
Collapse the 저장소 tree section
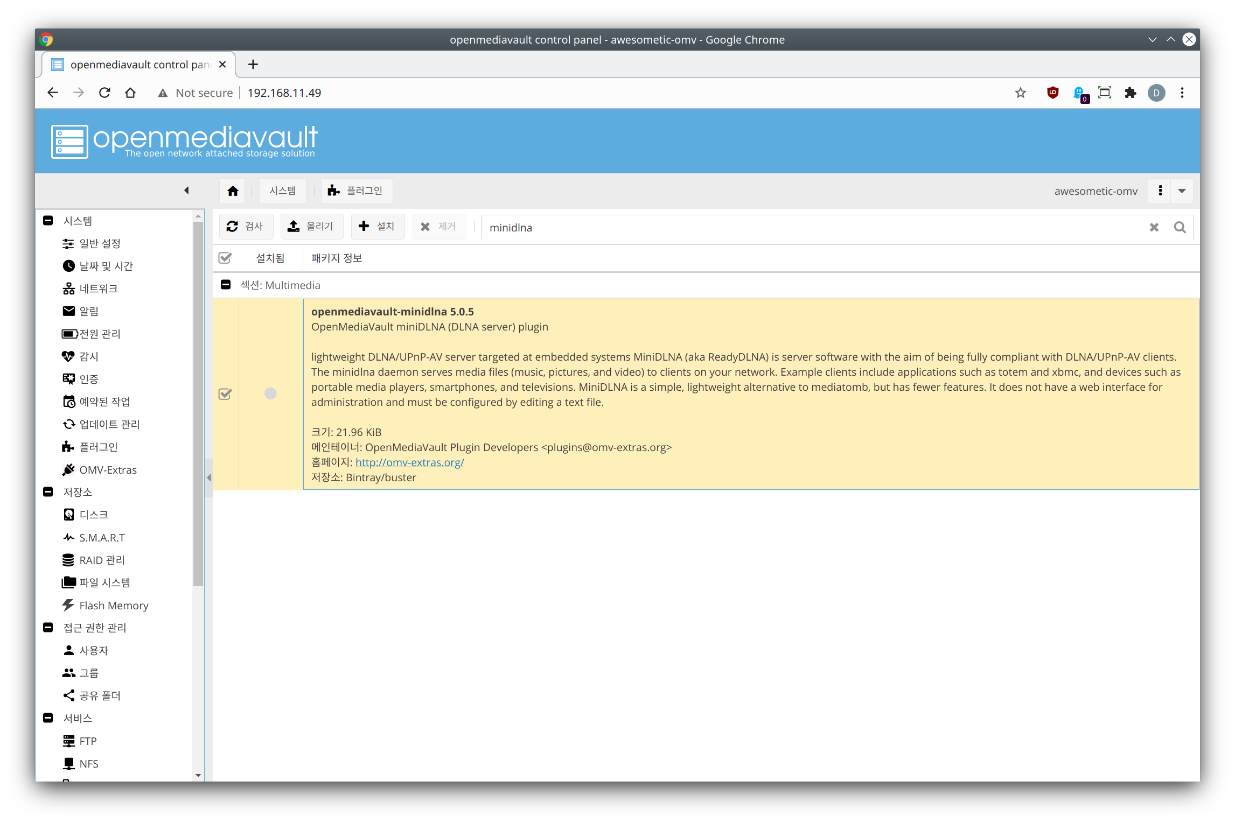click(x=48, y=492)
